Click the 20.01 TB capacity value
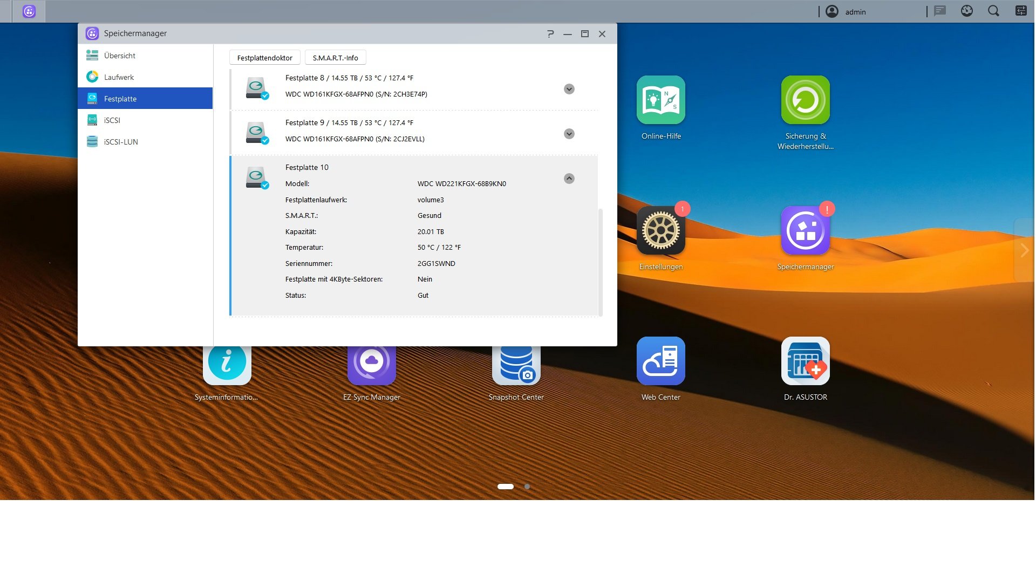 tap(431, 232)
